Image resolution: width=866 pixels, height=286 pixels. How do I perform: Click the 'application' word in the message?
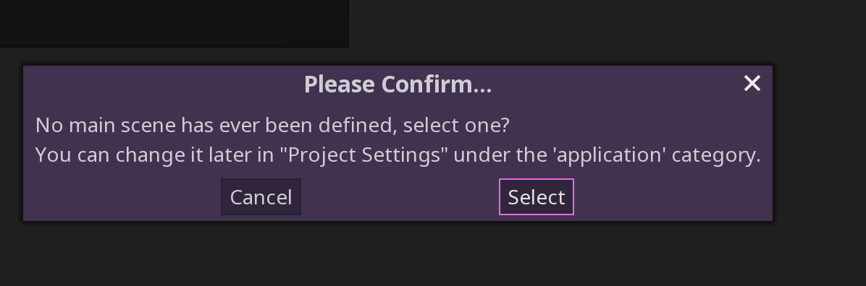click(609, 155)
